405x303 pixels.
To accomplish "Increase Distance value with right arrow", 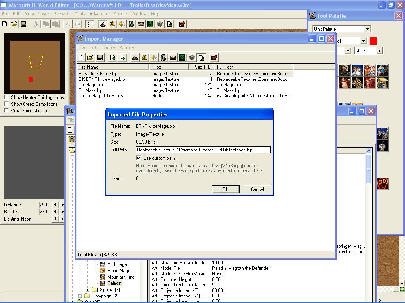I will pos(62,205).
